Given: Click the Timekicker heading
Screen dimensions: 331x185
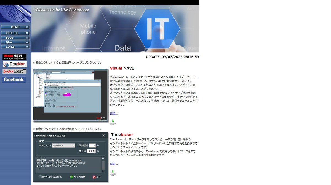Looking at the screenshot, I should [x=122, y=135].
